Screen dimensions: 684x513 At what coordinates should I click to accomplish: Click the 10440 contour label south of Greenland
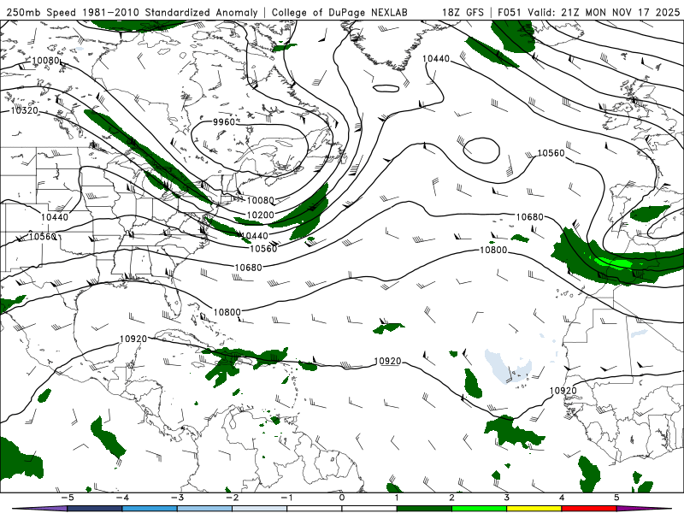tap(436, 59)
